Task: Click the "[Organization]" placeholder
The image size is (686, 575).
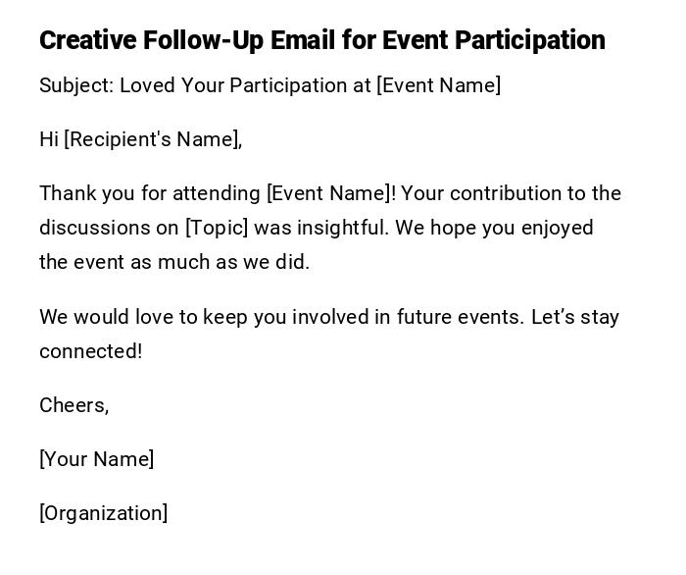Action: (104, 513)
